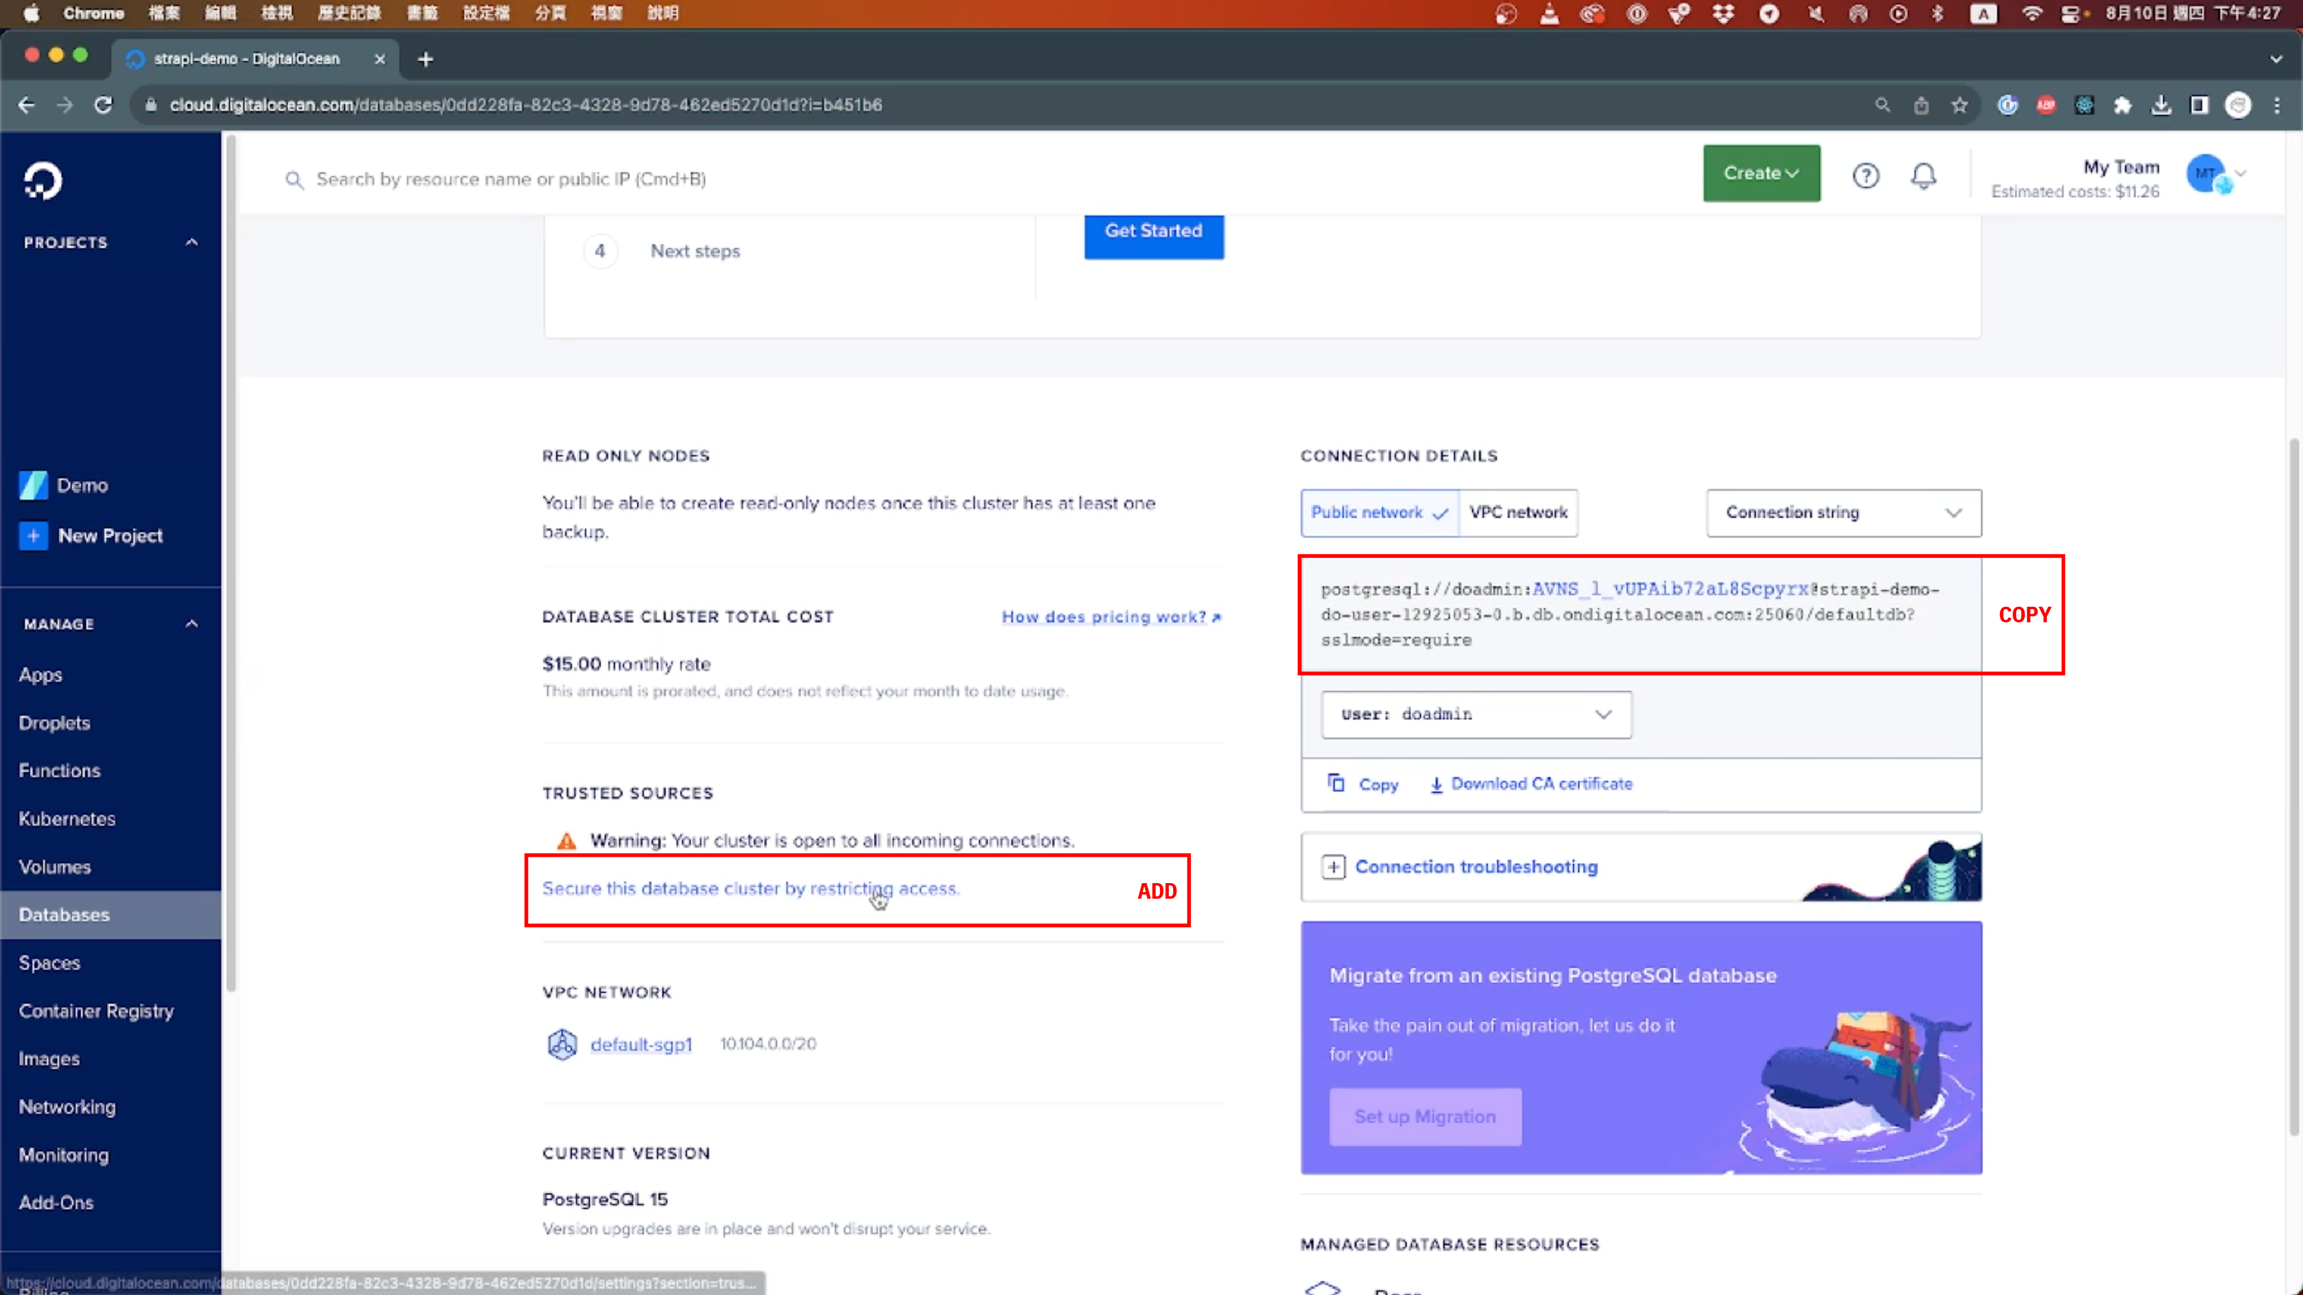
Task: Click the bookmark star in the address bar
Action: [1960, 104]
